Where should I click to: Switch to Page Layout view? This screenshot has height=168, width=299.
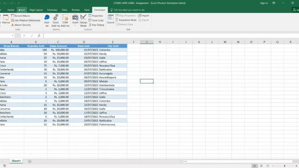click(261, 166)
